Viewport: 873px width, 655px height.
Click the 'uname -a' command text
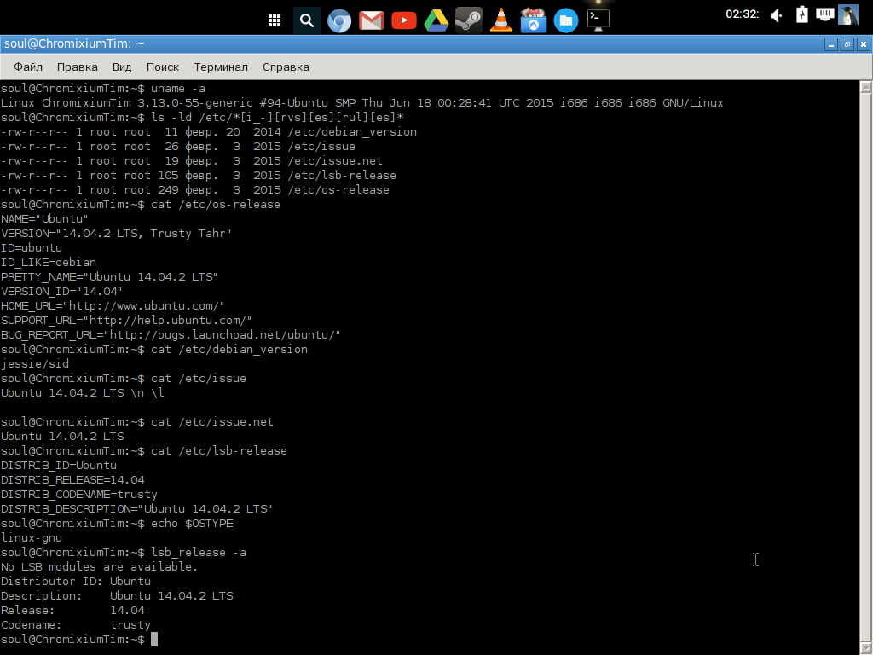178,89
